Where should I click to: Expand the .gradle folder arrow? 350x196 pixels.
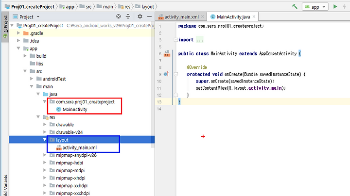point(18,33)
